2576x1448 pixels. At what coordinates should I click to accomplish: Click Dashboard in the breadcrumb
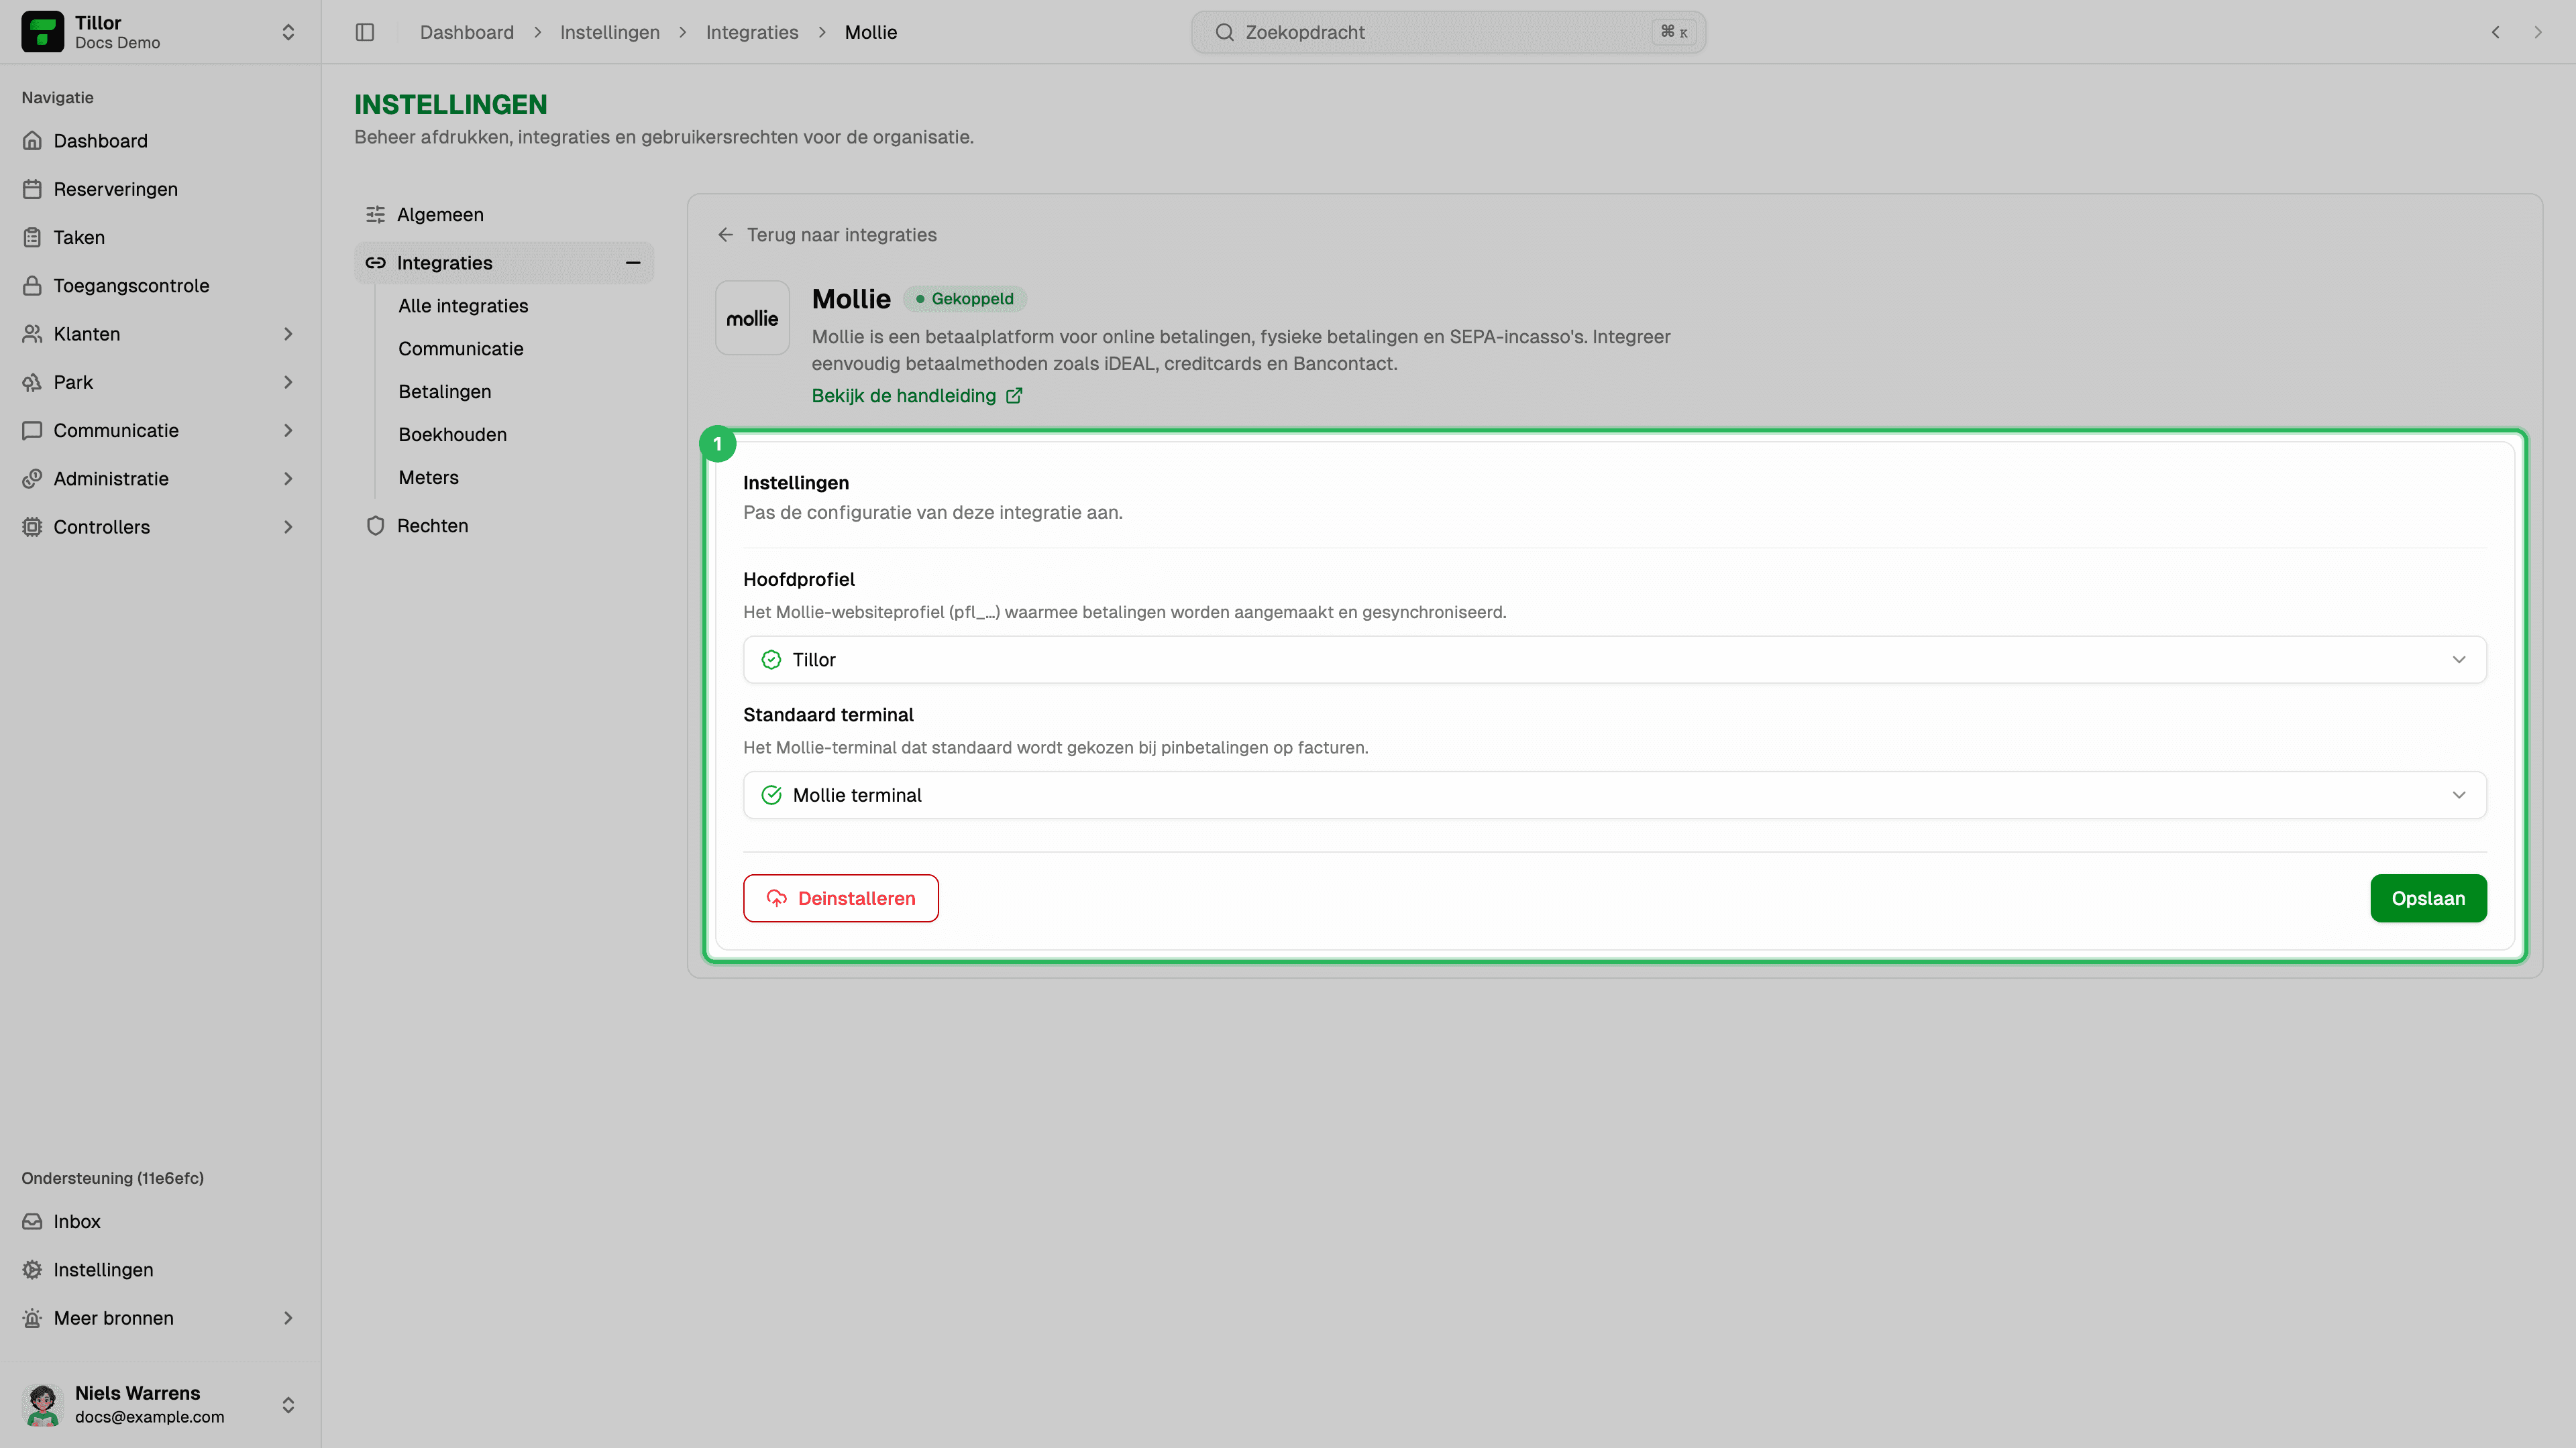(x=466, y=32)
